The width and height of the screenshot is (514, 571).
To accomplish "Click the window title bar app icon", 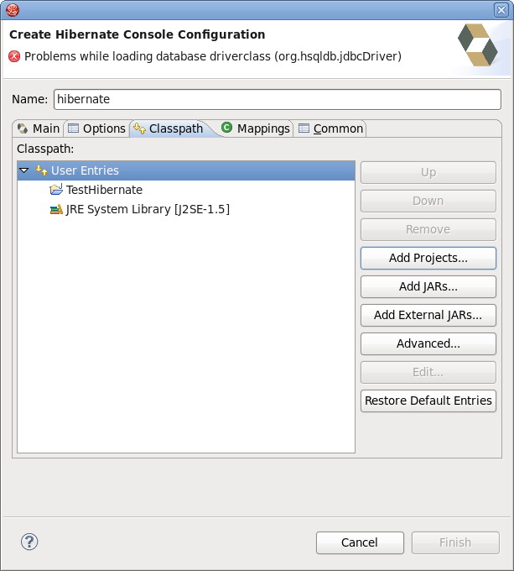I will (12, 10).
